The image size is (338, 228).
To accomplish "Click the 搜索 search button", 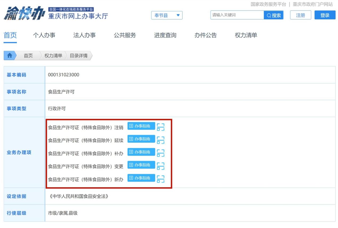I will 274,15.
